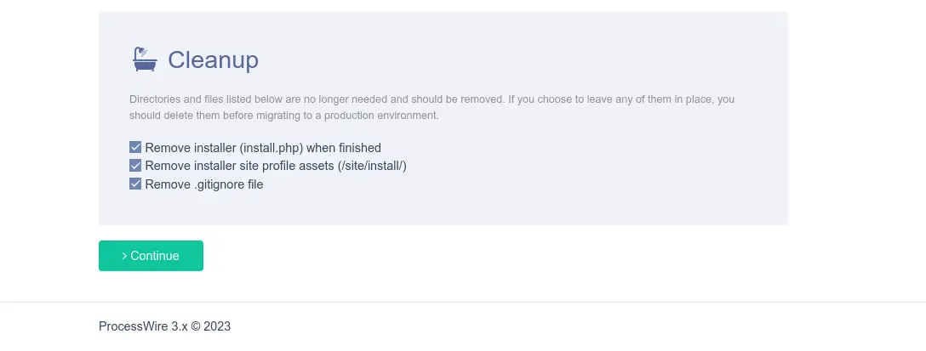Click the arrow chevron on the Continue button
This screenshot has height=351, width=926.
click(x=124, y=256)
